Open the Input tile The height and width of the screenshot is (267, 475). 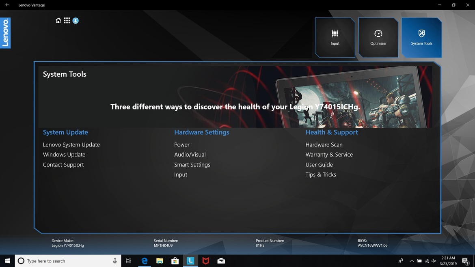coord(335,38)
